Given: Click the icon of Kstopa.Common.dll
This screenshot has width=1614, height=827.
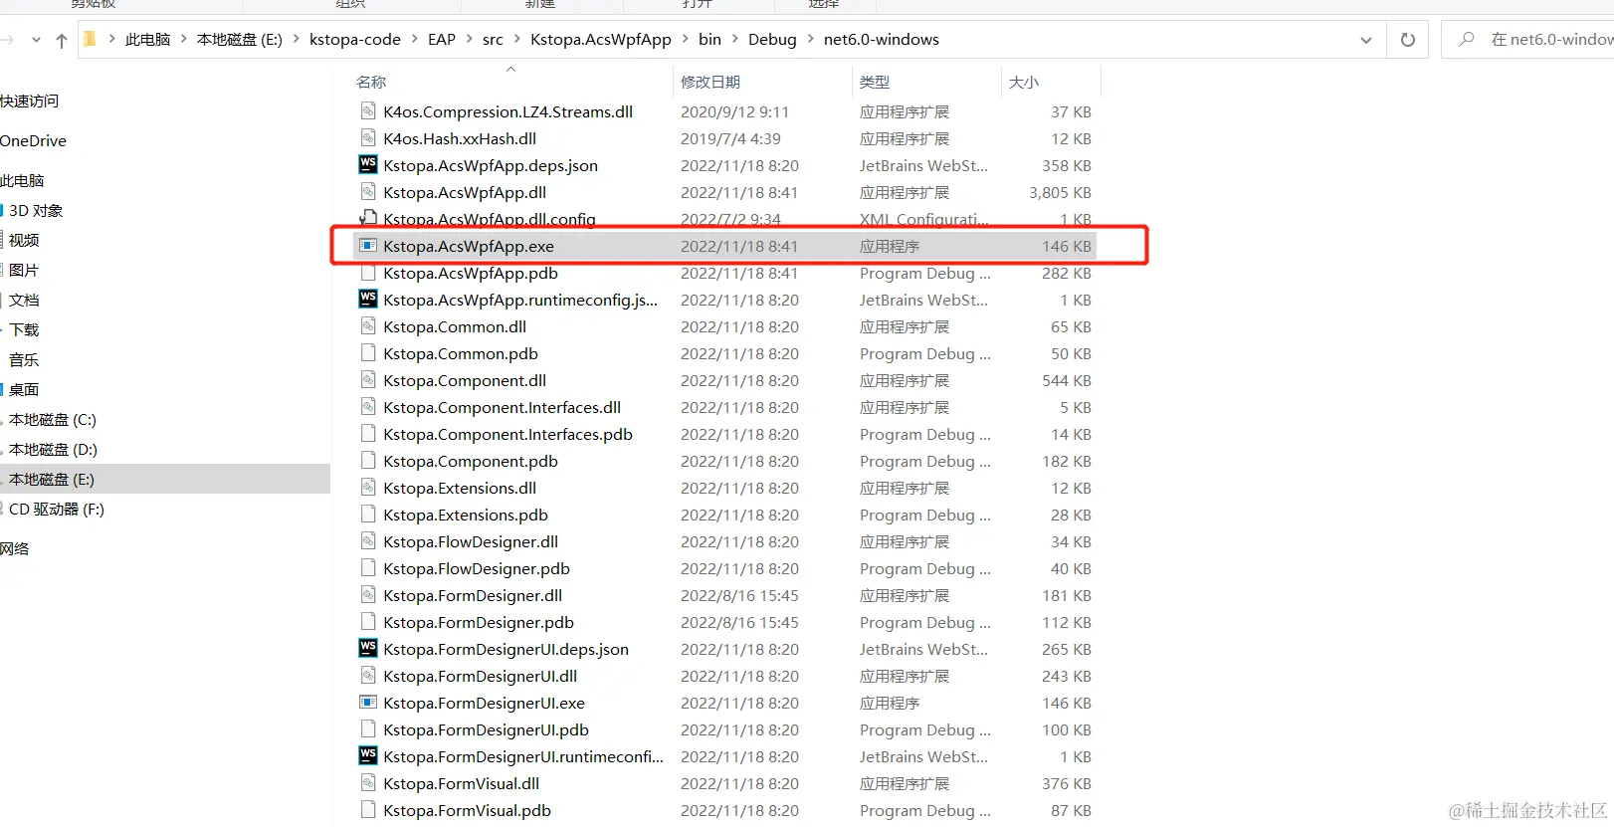Looking at the screenshot, I should (368, 326).
